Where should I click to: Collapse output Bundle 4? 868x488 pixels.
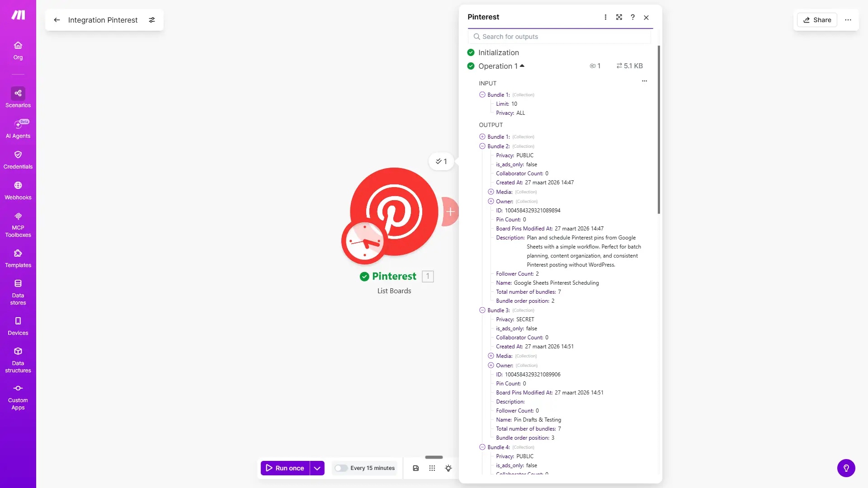click(x=482, y=447)
